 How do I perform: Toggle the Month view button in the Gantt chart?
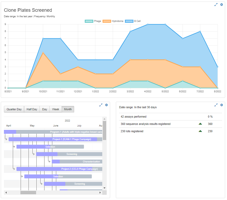pyautogui.click(x=68, y=109)
